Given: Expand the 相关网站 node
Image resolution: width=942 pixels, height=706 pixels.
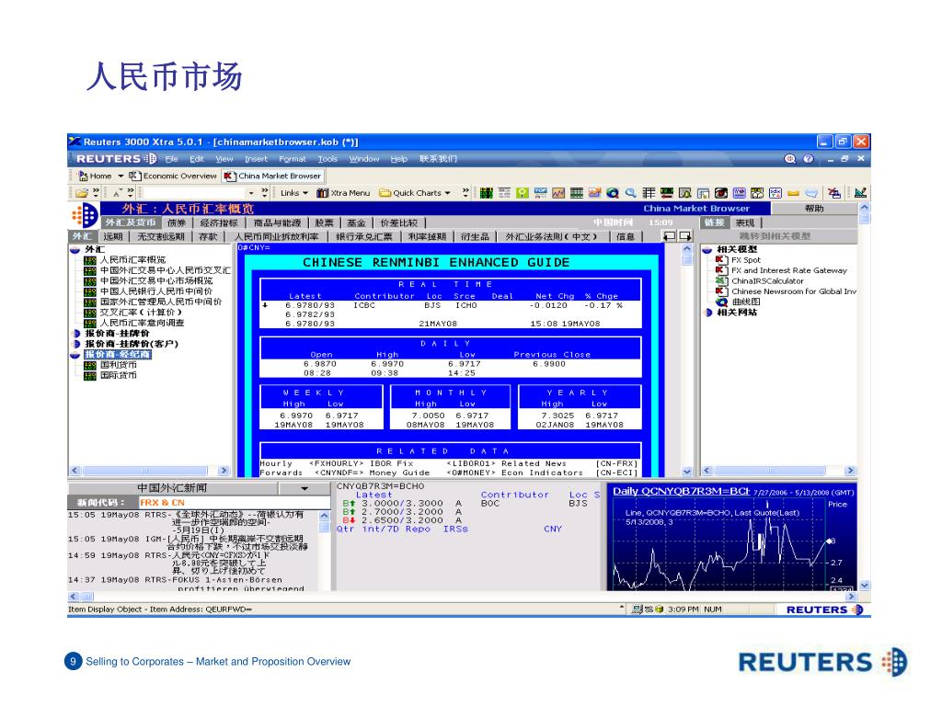Looking at the screenshot, I should [x=707, y=313].
